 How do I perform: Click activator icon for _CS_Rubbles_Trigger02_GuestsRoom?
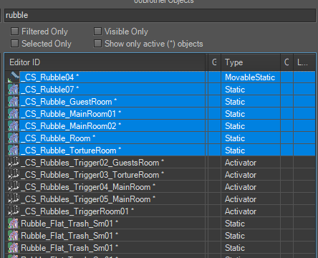click(x=14, y=163)
